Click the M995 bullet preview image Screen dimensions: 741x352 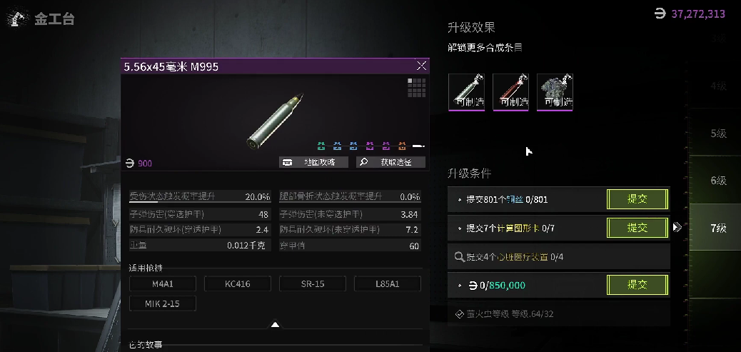coord(276,121)
